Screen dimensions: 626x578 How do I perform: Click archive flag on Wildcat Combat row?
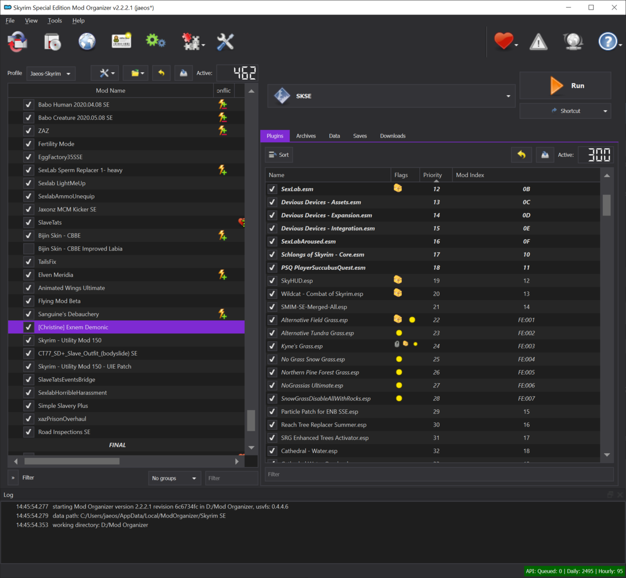coord(398,293)
